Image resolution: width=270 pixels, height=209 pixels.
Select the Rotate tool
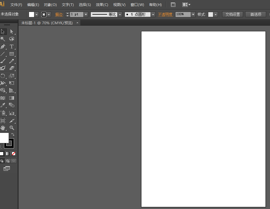pyautogui.click(x=3, y=76)
